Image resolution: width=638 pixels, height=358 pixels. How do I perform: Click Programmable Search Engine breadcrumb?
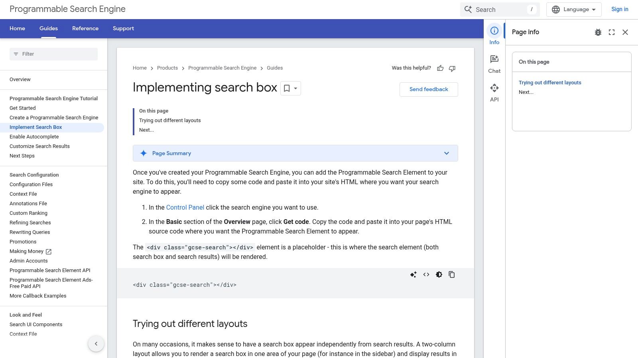click(222, 68)
